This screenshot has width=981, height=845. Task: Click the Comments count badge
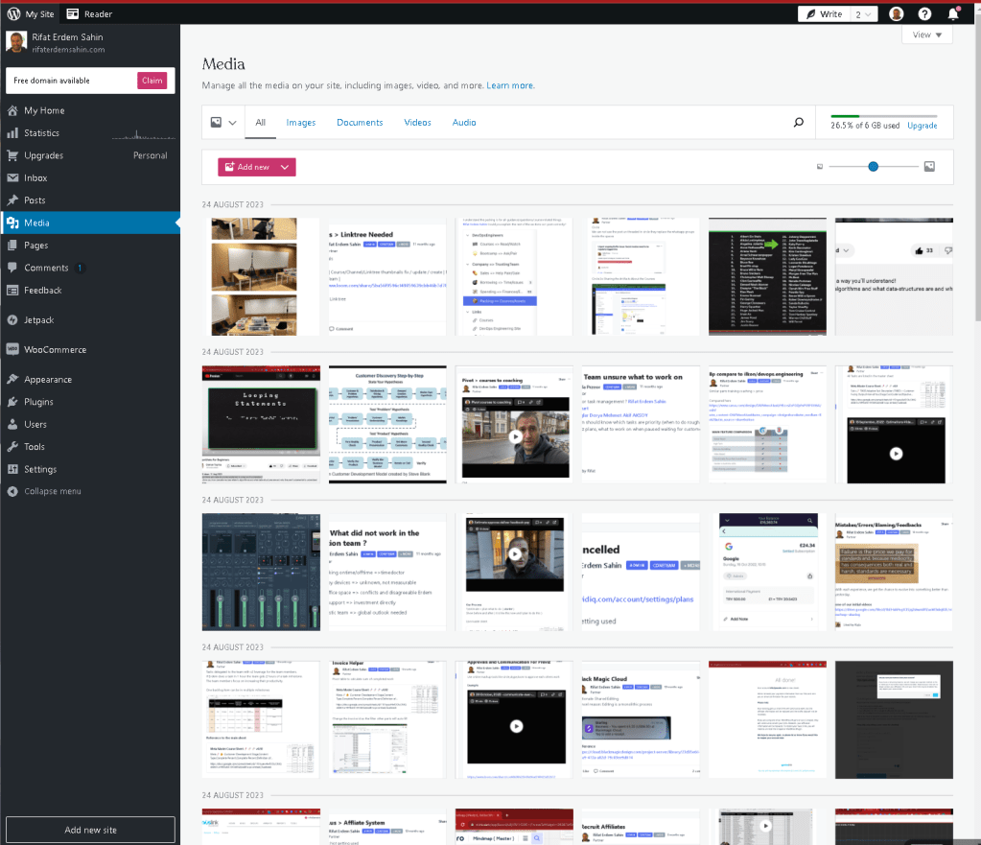pos(80,268)
